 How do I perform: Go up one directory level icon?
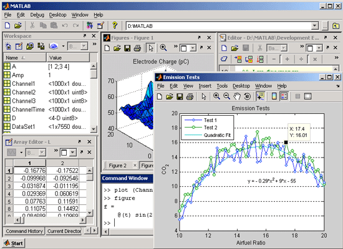coord(336,26)
